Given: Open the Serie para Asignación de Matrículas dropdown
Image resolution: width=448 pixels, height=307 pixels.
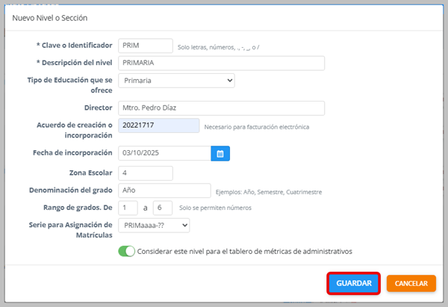Looking at the screenshot, I should 153,225.
